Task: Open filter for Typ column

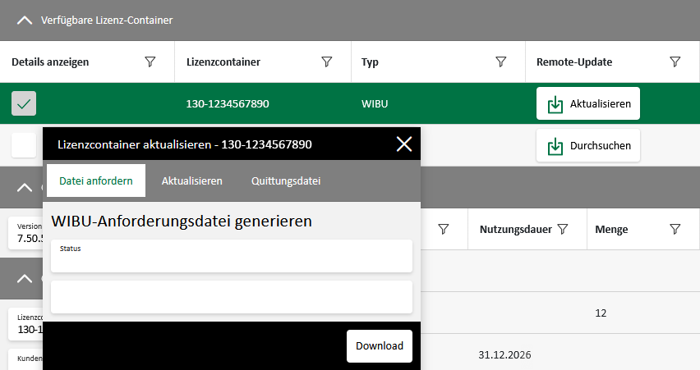Action: (x=500, y=62)
